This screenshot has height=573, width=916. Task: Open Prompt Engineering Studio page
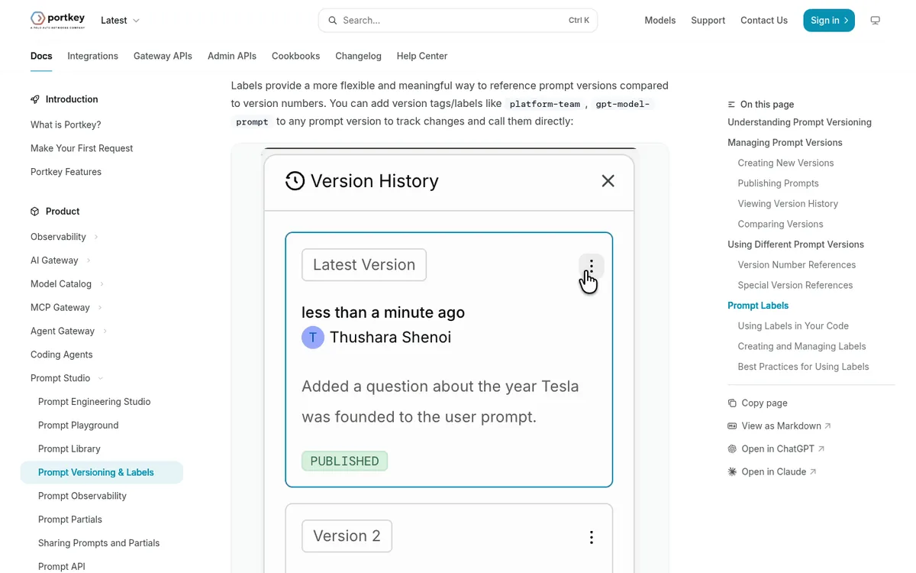[95, 402]
